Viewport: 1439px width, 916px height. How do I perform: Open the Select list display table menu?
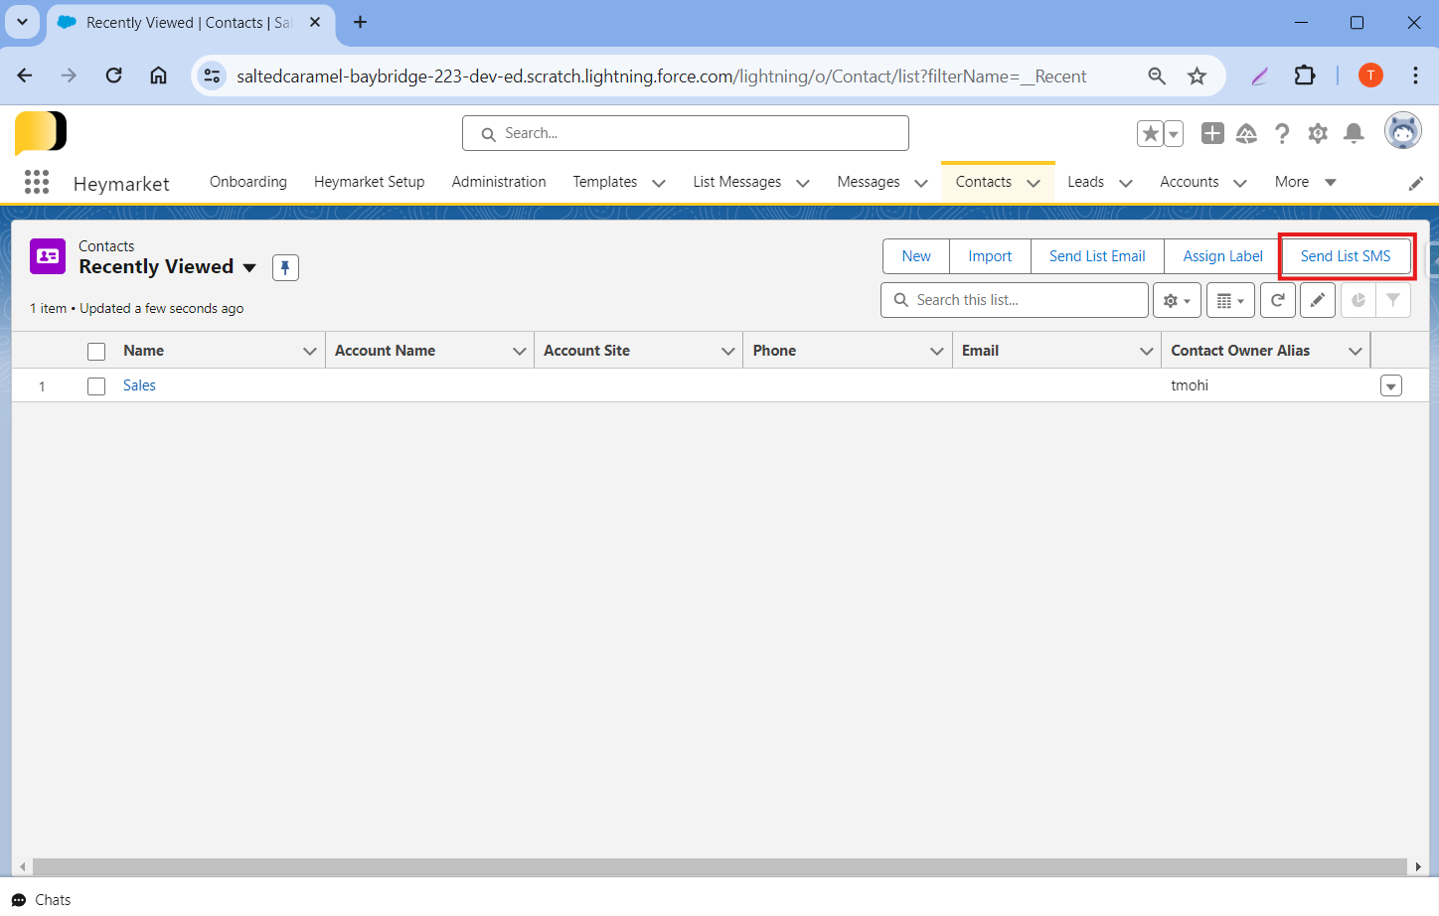(x=1230, y=300)
